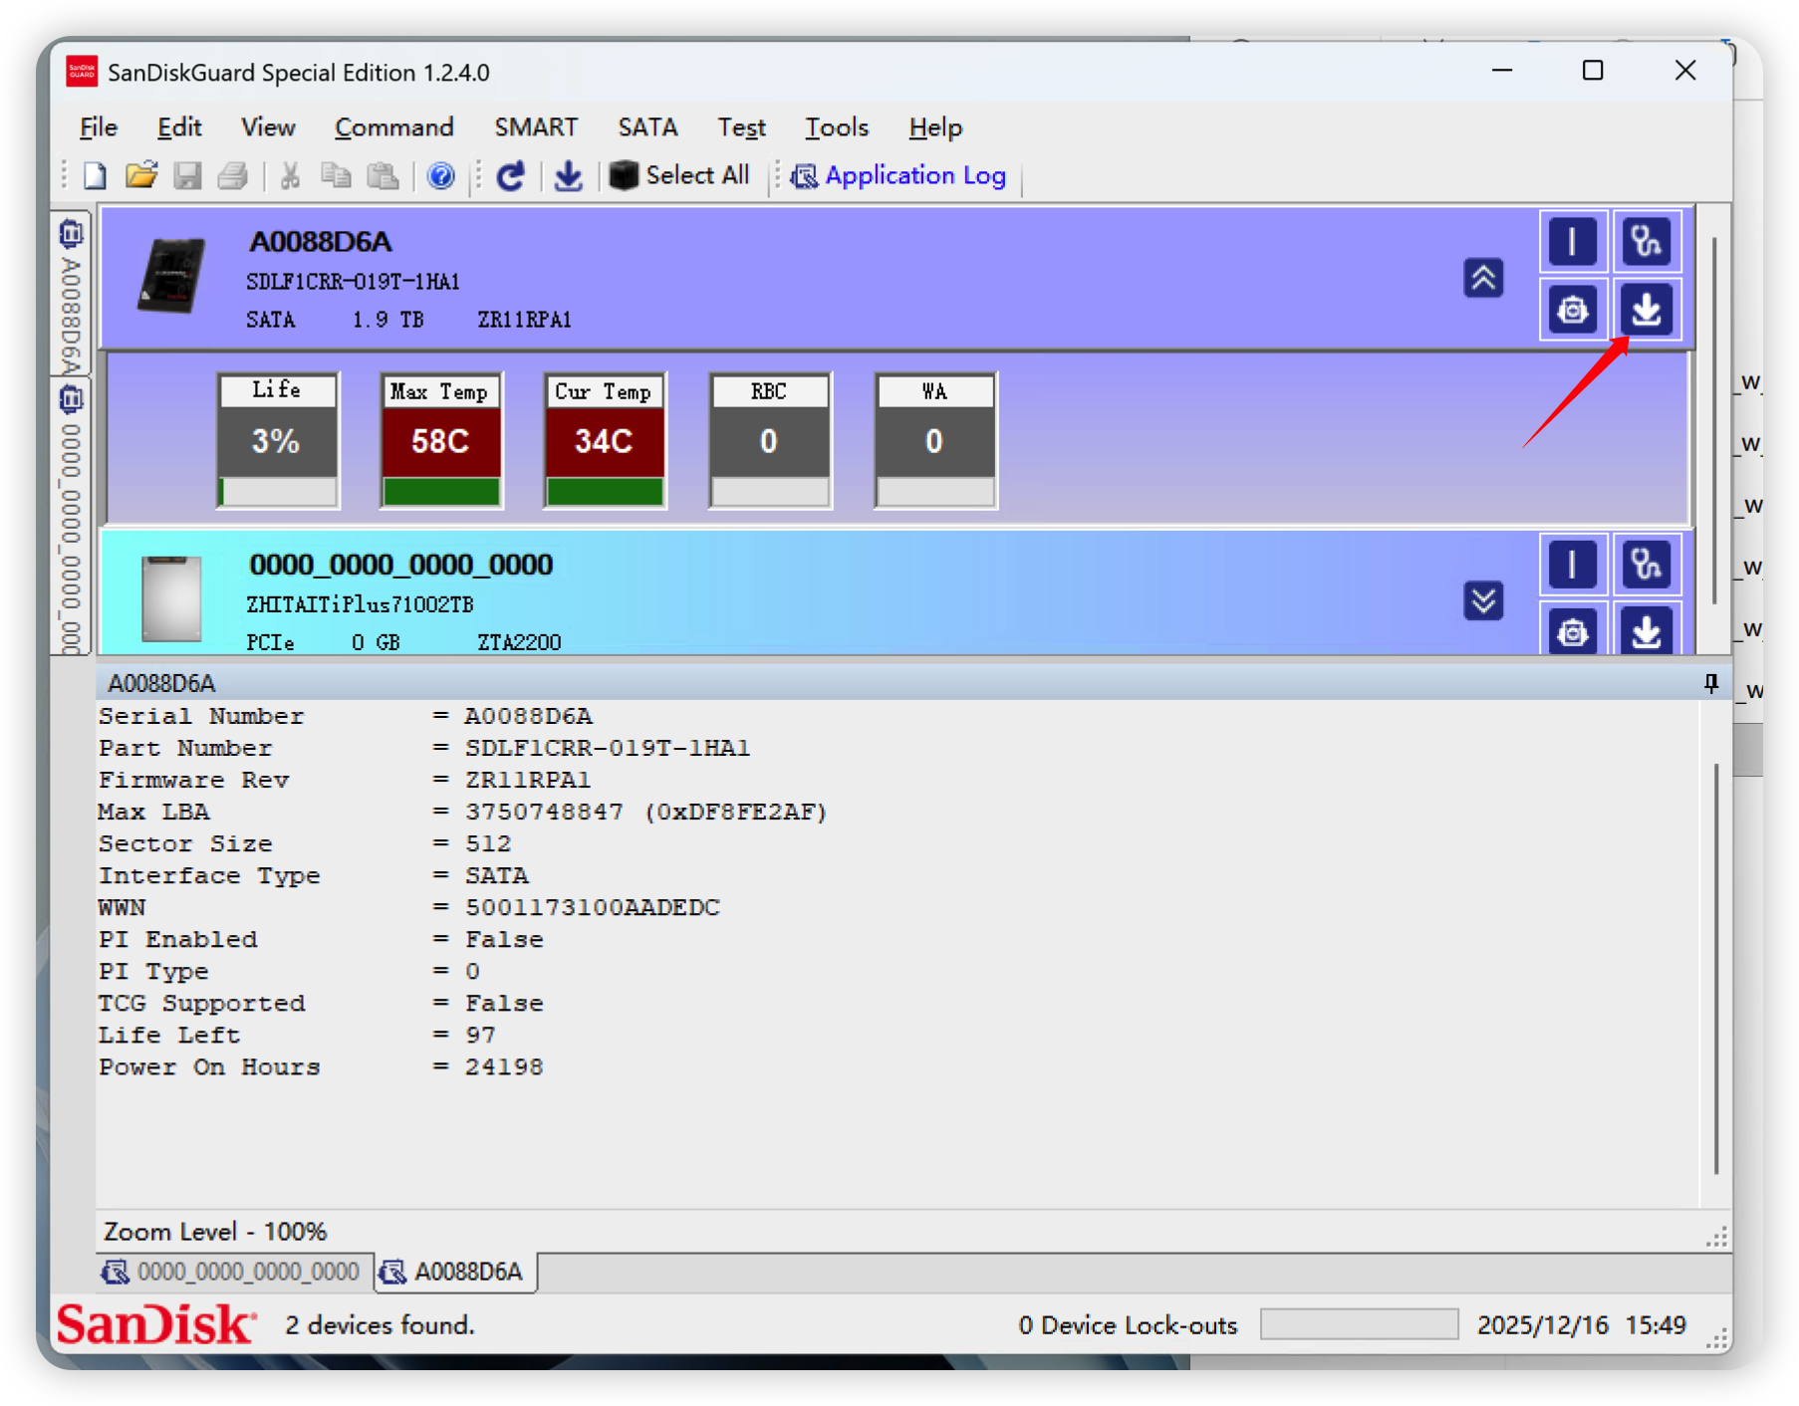The image size is (1799, 1406).
Task: Click the blue Help question mark icon
Action: [x=441, y=176]
